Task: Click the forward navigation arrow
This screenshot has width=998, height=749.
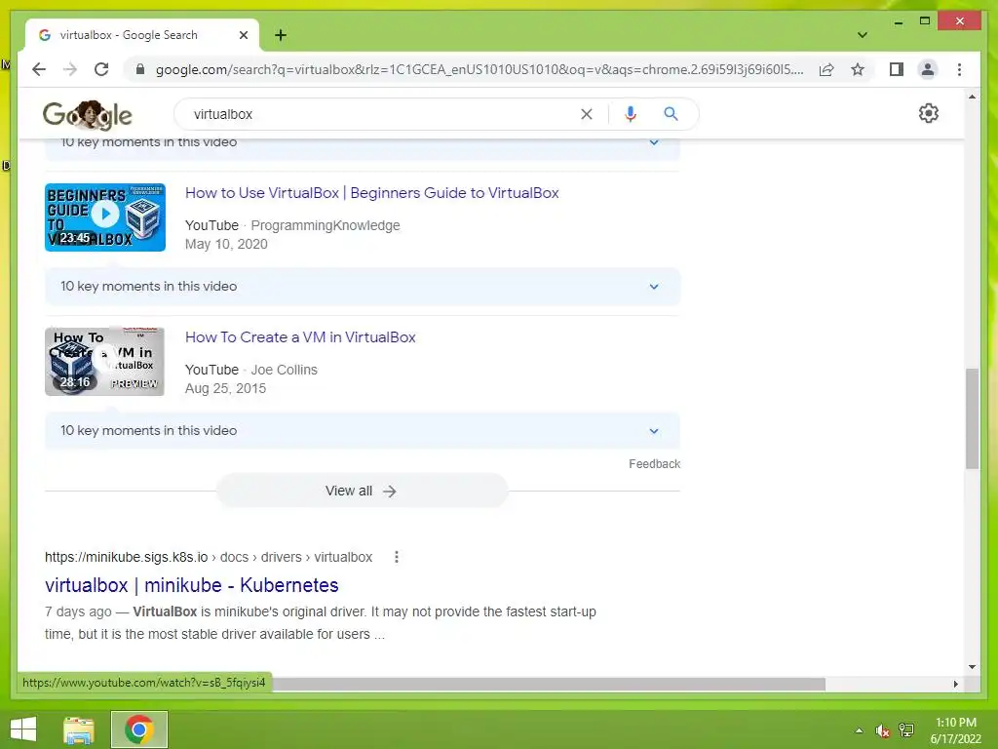Action: point(70,69)
